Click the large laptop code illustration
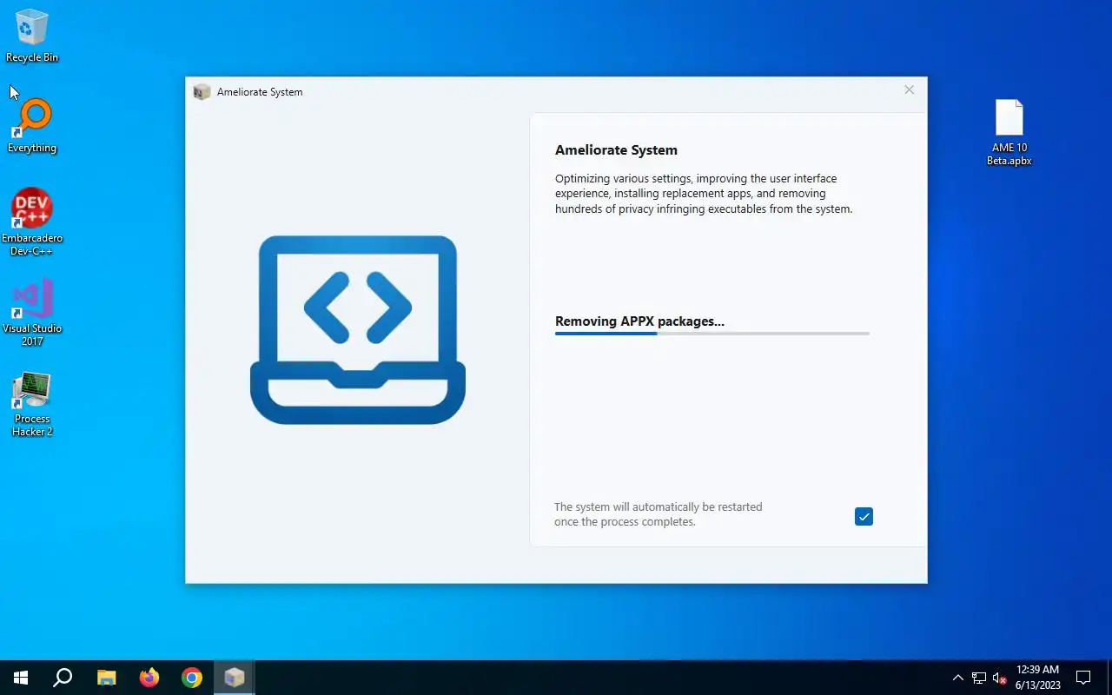This screenshot has width=1112, height=695. coord(358,330)
